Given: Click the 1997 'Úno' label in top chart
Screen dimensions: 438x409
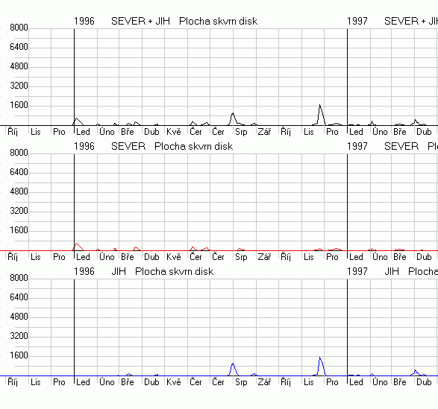Looking at the screenshot, I should click(380, 131).
